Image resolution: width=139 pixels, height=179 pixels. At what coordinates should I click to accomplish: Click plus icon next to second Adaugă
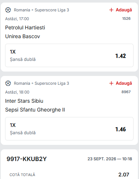(x=111, y=83)
